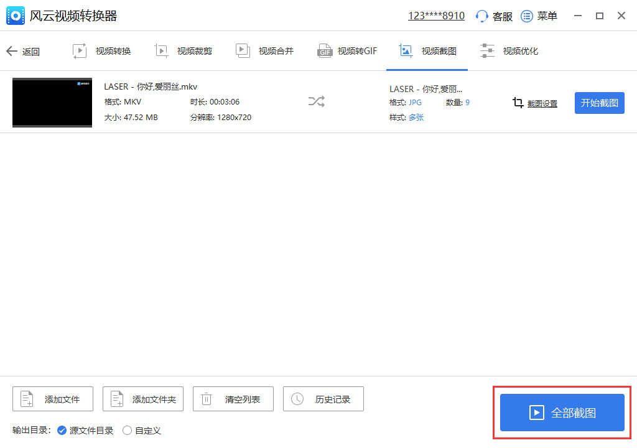Maximize the window
Viewport: 637px width, 448px height.
[x=600, y=16]
